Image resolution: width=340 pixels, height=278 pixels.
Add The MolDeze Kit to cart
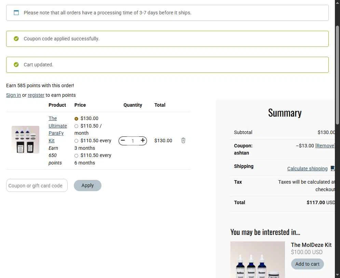click(x=307, y=264)
